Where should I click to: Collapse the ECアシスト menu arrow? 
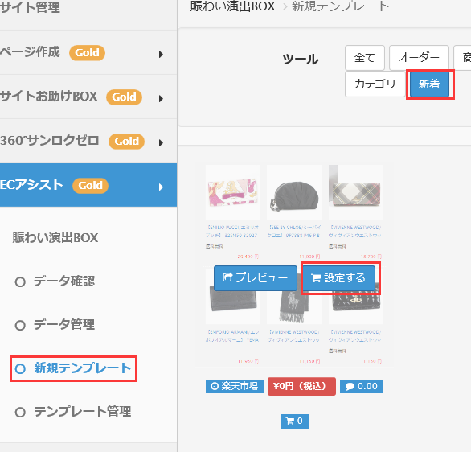coord(161,187)
